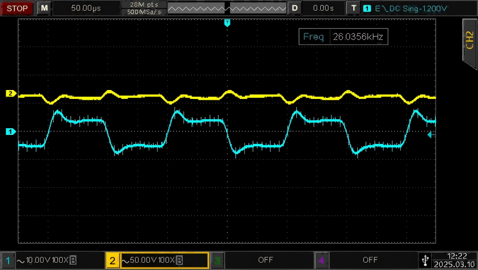The width and height of the screenshot is (478, 270).
Task: Click the cyan trigger level arrow
Action: point(430,134)
